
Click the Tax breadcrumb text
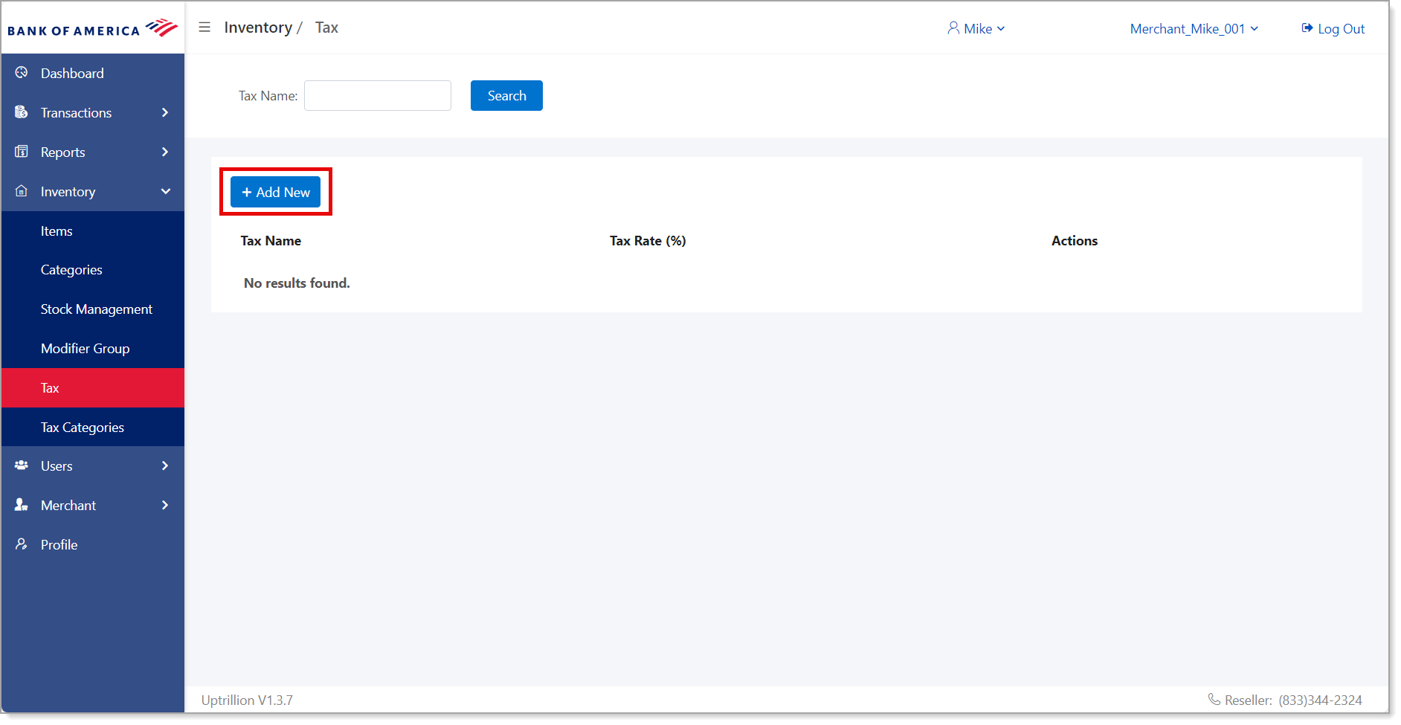(326, 28)
